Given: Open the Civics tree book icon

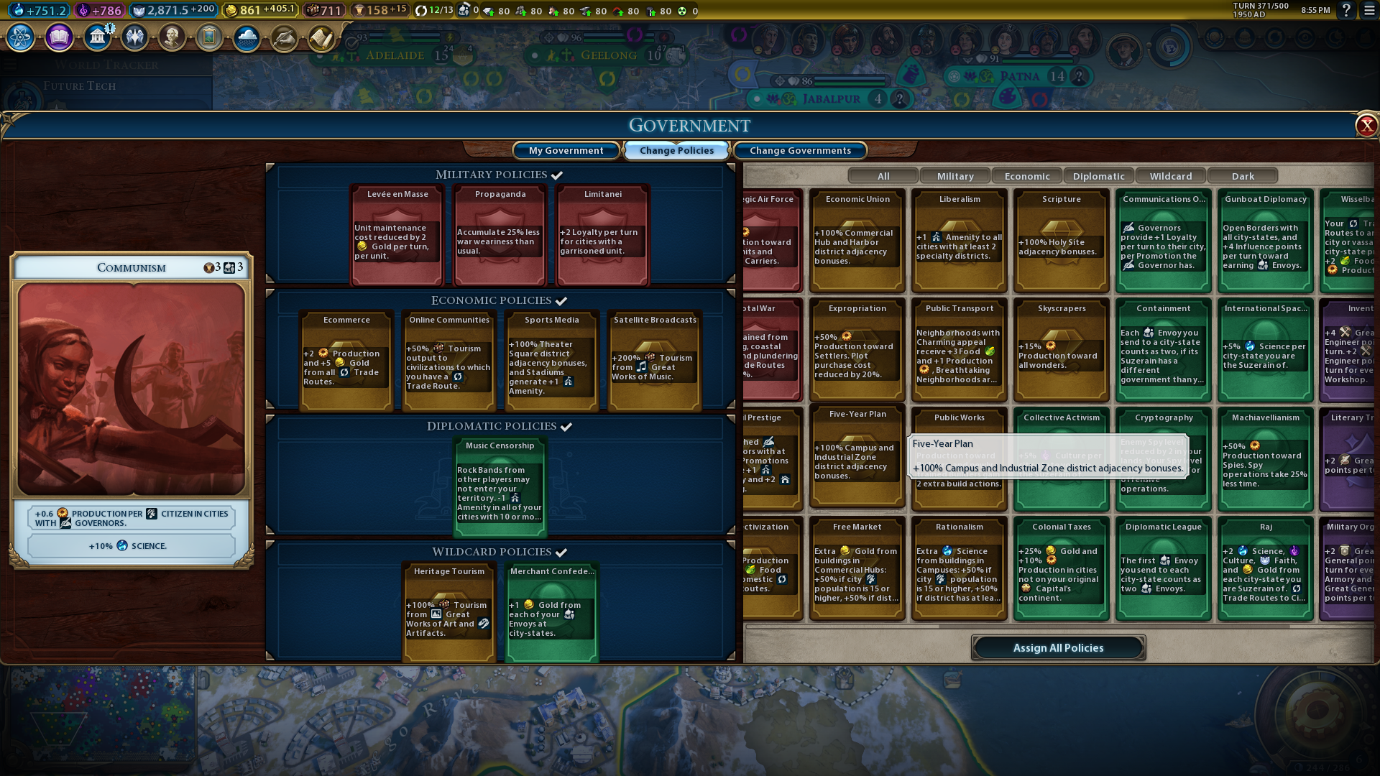Looking at the screenshot, I should tap(59, 37).
